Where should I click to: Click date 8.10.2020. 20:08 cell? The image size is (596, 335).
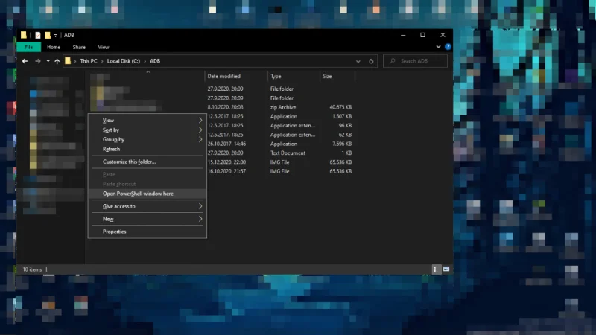225,107
